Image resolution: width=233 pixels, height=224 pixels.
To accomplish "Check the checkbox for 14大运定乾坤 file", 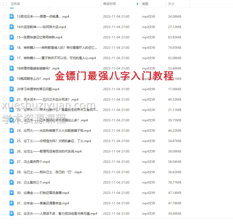I will point(4,27).
